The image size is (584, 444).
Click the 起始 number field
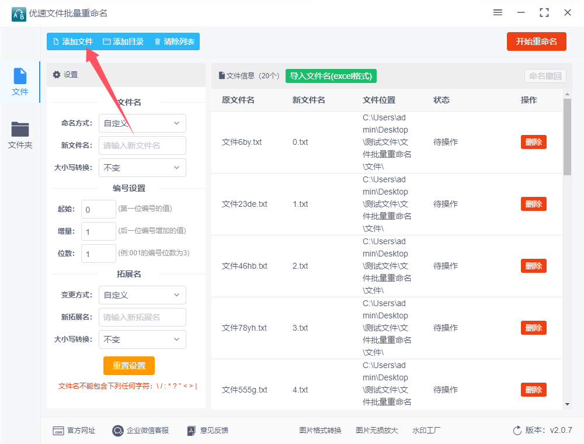tap(99, 209)
